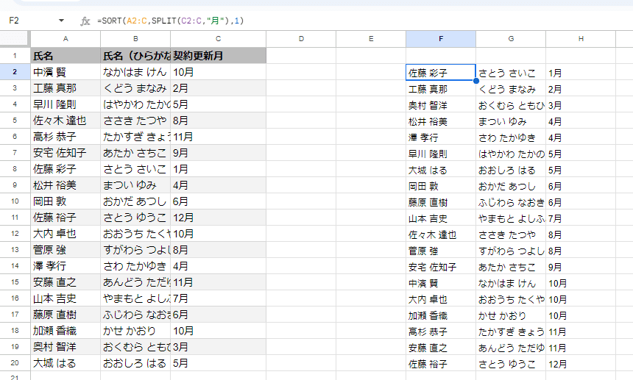This screenshot has width=633, height=380.
Task: Click cell H4 containing 3月
Action: pyautogui.click(x=581, y=105)
